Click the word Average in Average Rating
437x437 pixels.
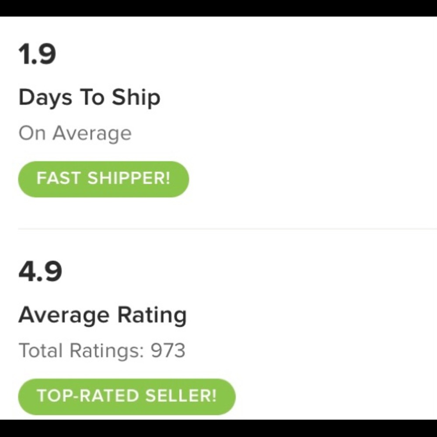[x=63, y=315]
